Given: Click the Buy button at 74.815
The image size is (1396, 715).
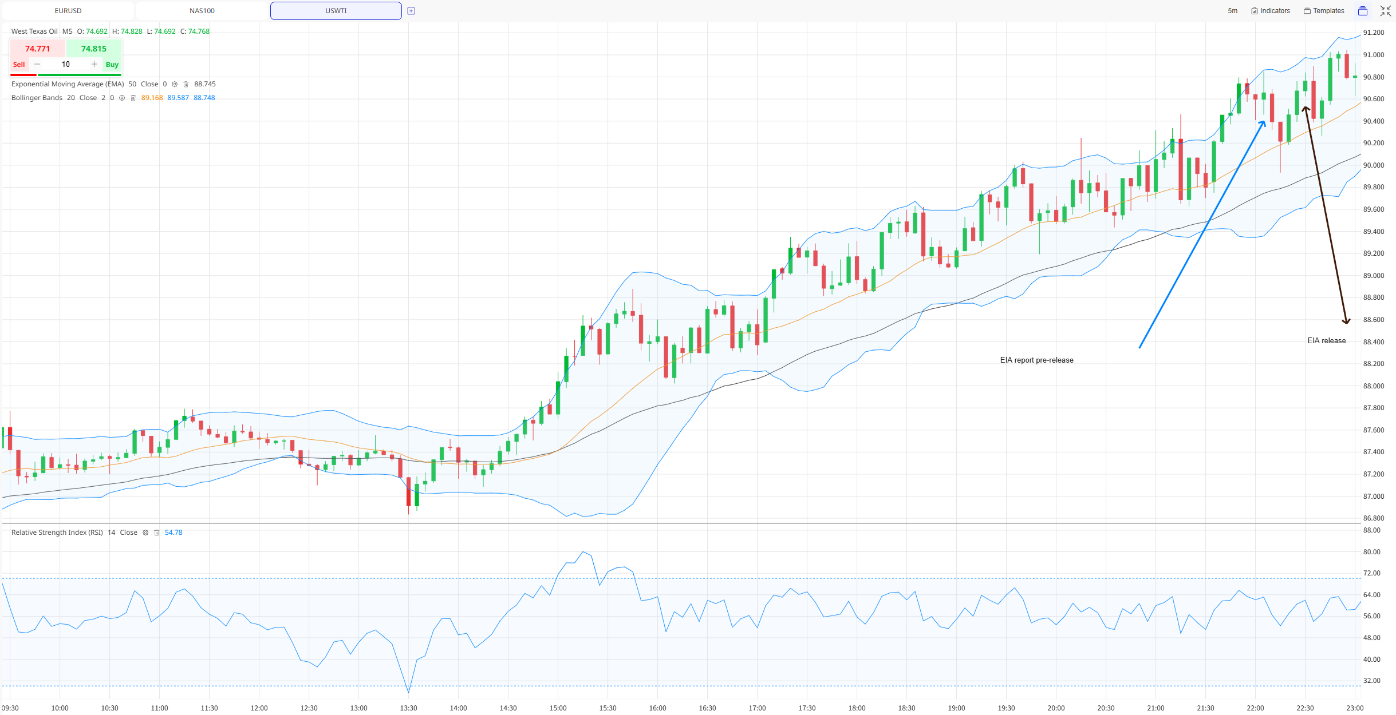Looking at the screenshot, I should pos(94,55).
